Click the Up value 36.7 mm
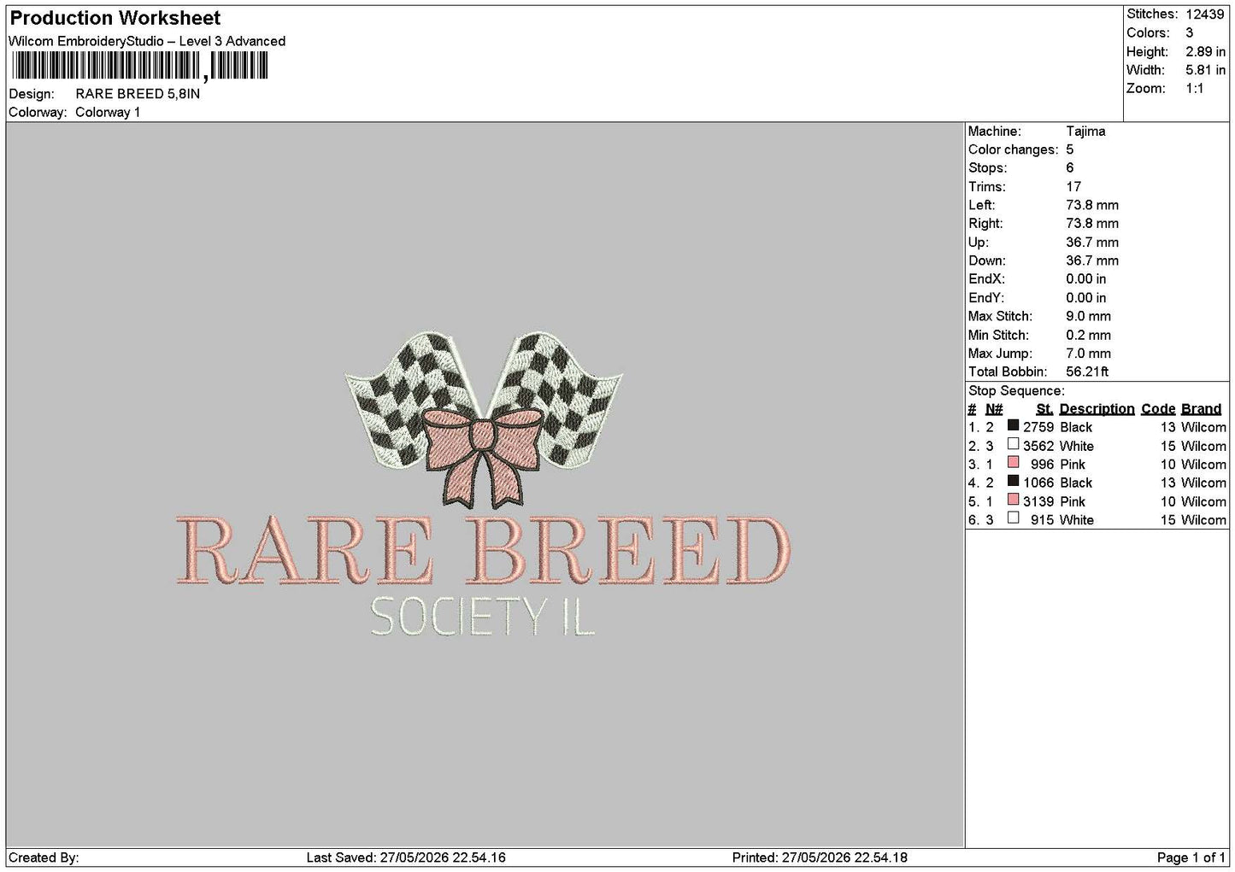The image size is (1235, 872). pyautogui.click(x=1092, y=242)
